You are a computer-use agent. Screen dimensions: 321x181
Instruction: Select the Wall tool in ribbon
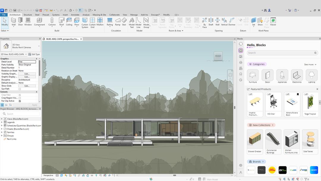point(13,21)
